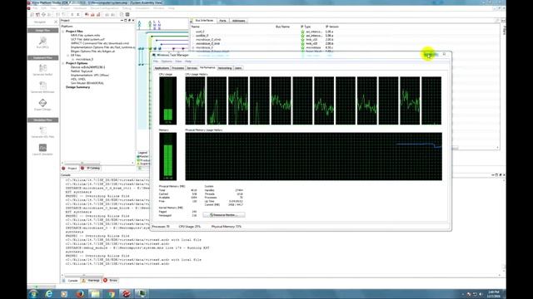Switch to the Warnings tab in console
The width and height of the screenshot is (533, 299).
pyautogui.click(x=91, y=281)
